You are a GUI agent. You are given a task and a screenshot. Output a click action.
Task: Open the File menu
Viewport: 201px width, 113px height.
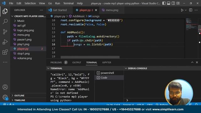click(x=11, y=3)
